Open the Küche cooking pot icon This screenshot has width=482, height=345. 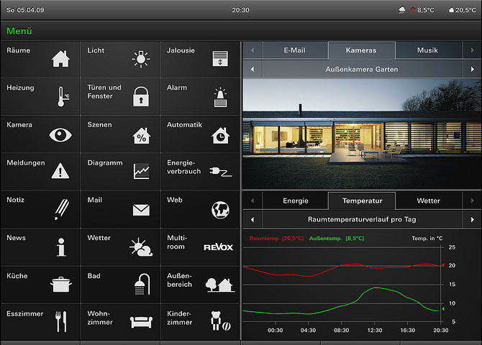click(61, 285)
